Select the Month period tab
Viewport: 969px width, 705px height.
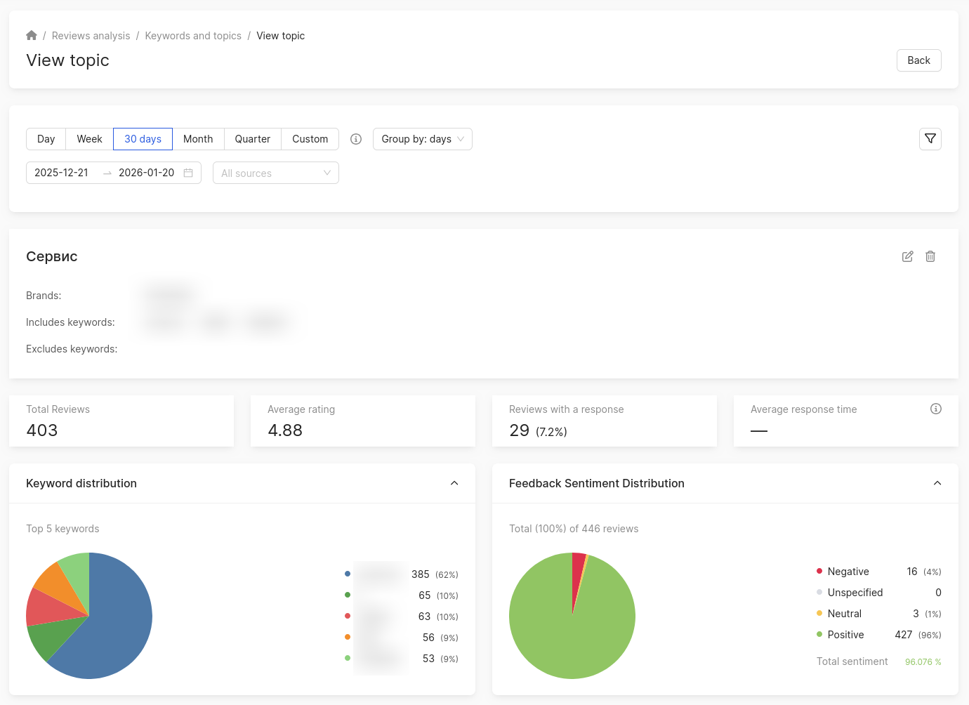coord(198,139)
